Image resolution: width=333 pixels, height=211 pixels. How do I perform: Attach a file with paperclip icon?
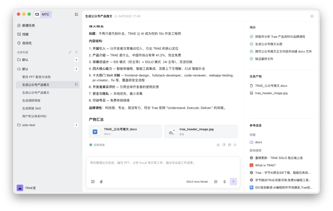[101, 181]
